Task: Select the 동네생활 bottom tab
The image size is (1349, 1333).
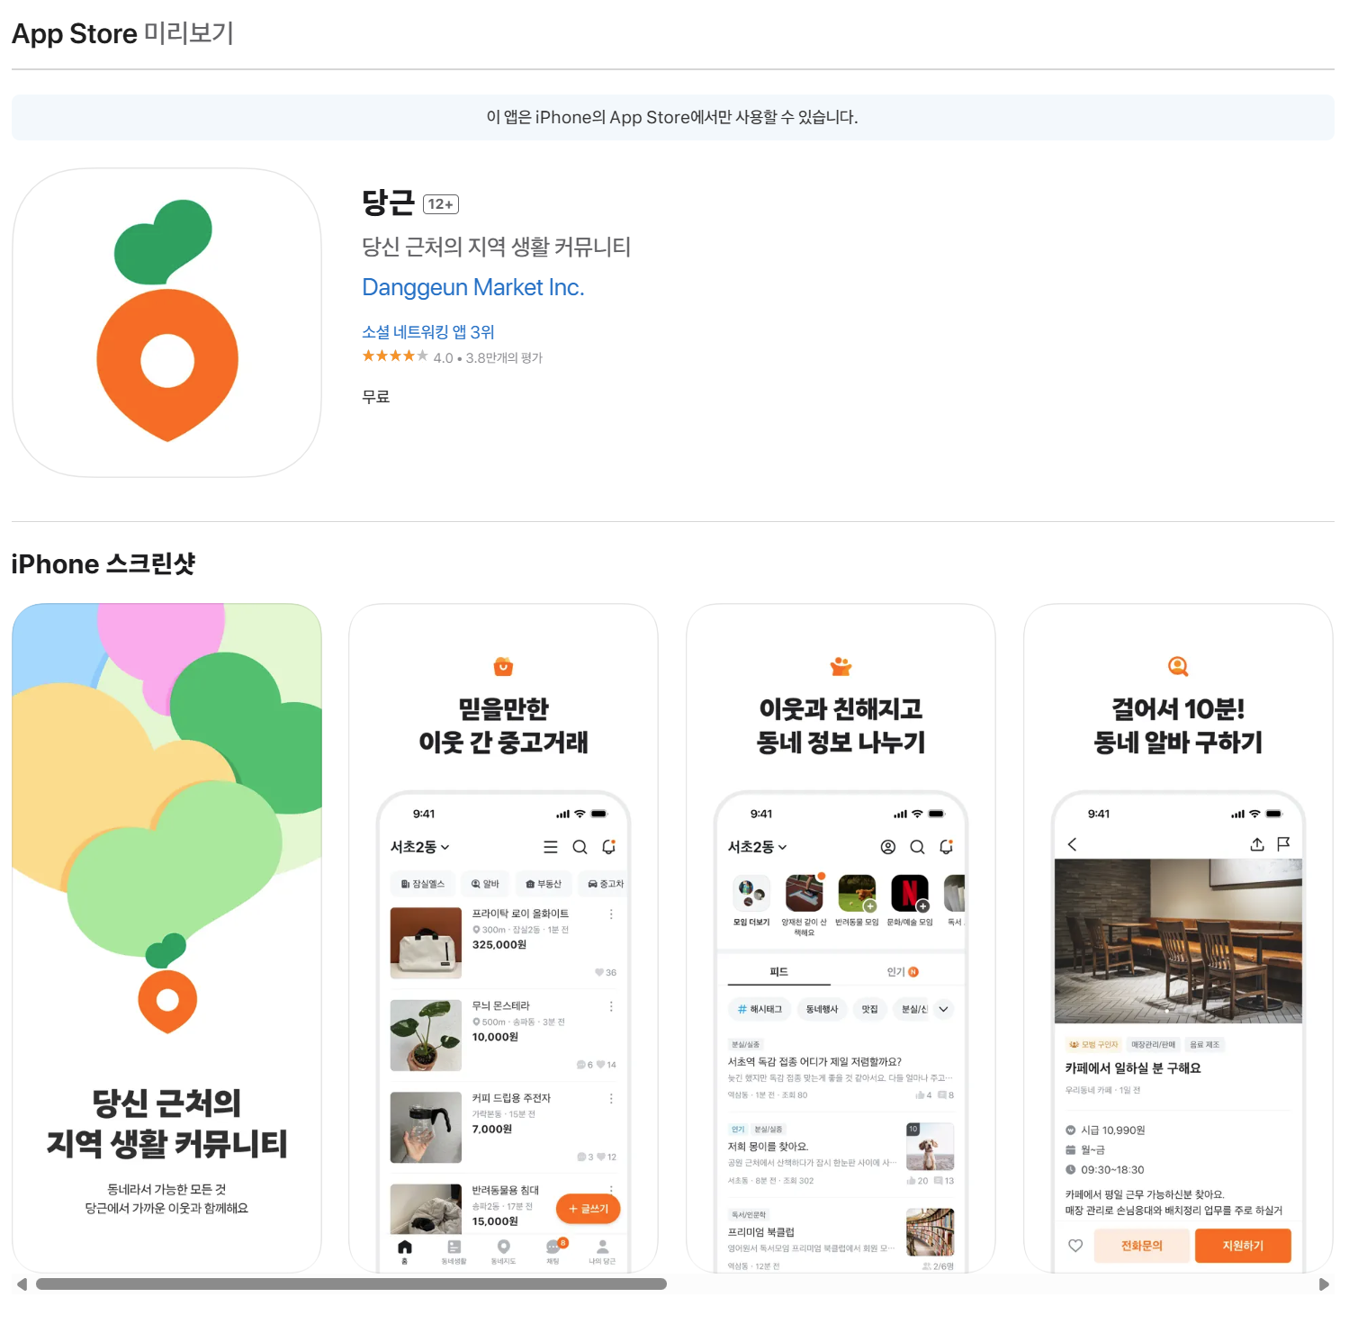Action: (x=454, y=1251)
